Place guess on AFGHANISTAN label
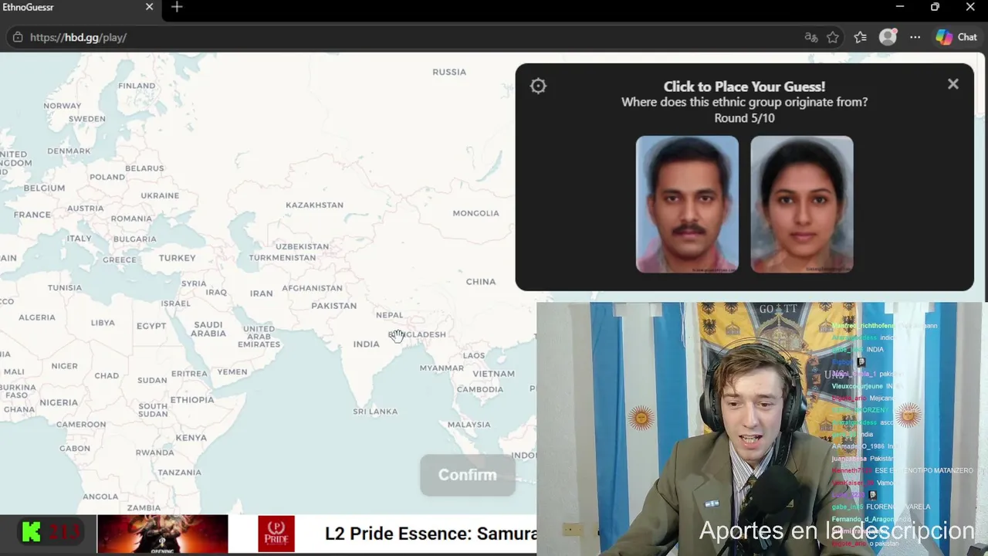This screenshot has width=988, height=556. click(x=312, y=288)
